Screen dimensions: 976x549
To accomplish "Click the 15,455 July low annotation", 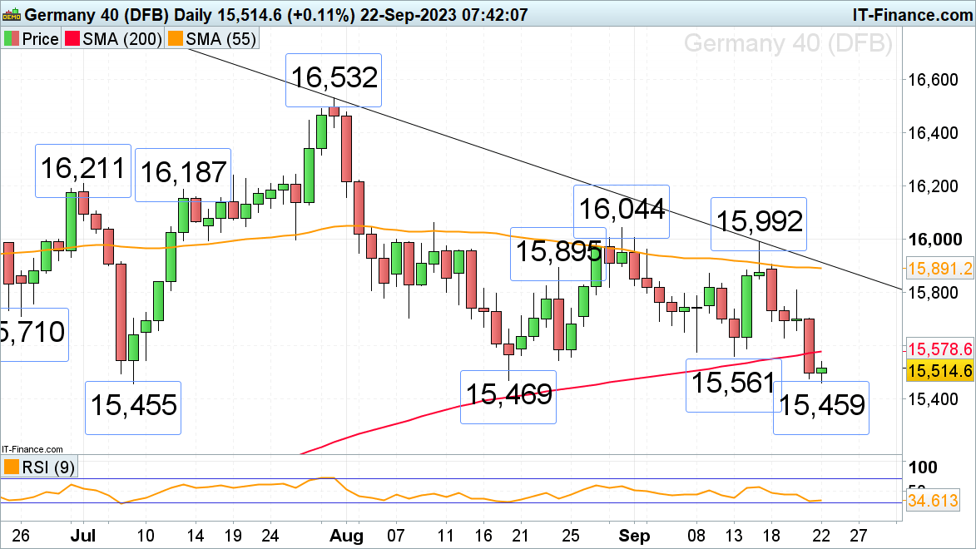I will (x=133, y=407).
